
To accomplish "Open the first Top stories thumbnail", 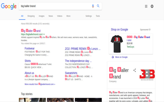I will coord(32,100).
